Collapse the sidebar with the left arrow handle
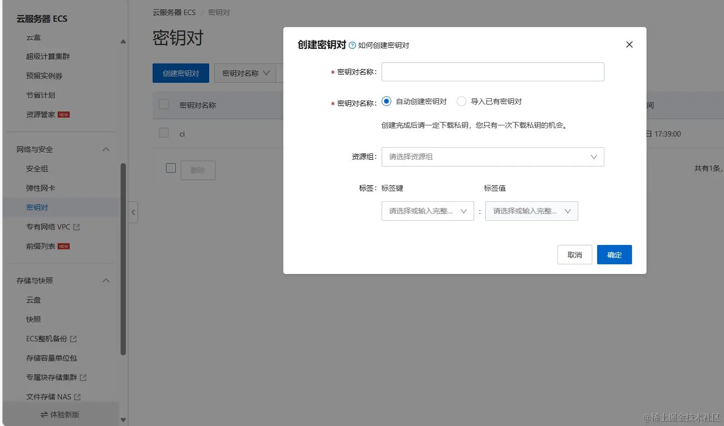Viewport: 724px width, 426px height. coord(133,213)
